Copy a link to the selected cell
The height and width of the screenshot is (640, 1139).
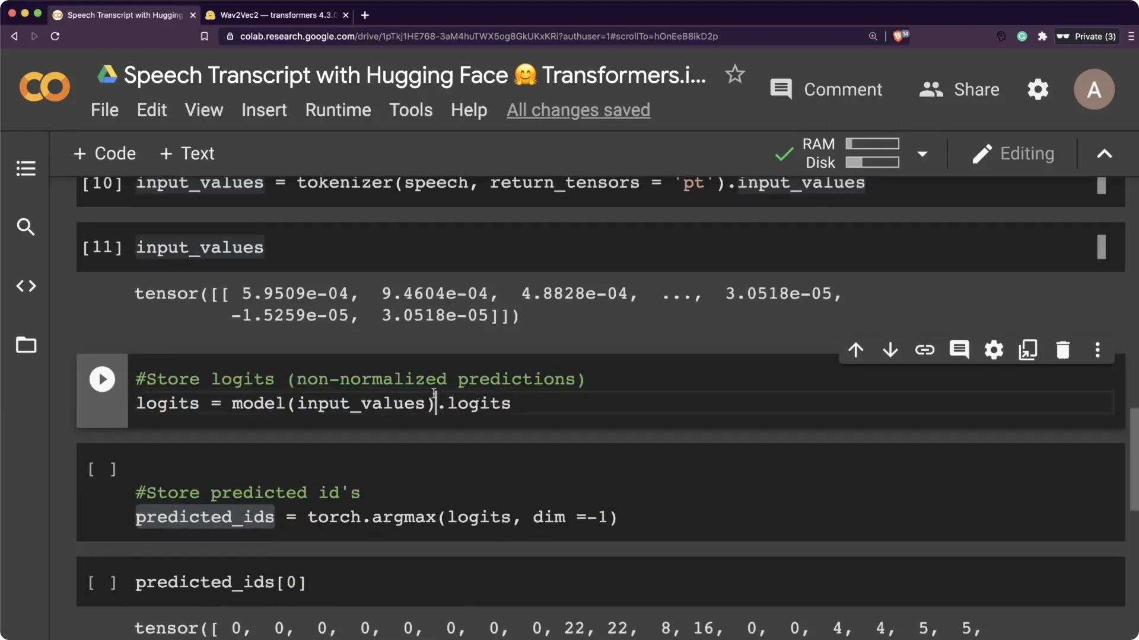(x=925, y=350)
